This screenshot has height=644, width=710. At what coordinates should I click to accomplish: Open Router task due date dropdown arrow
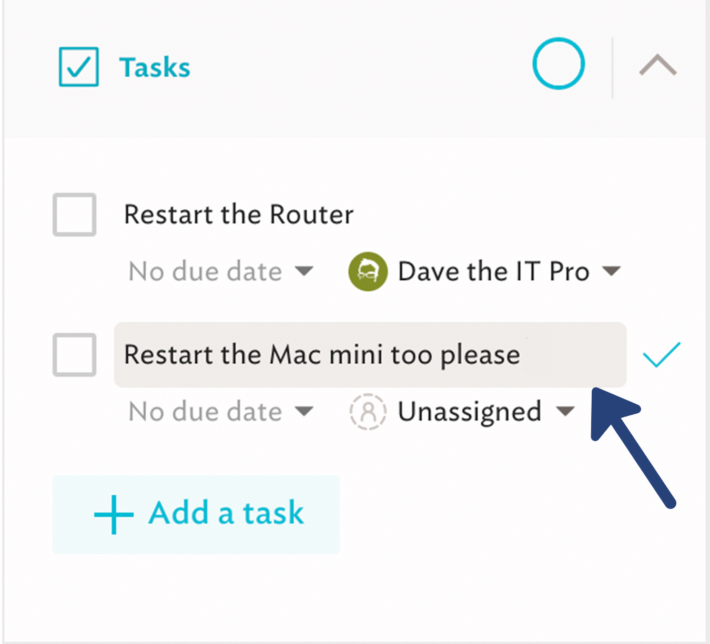304,271
